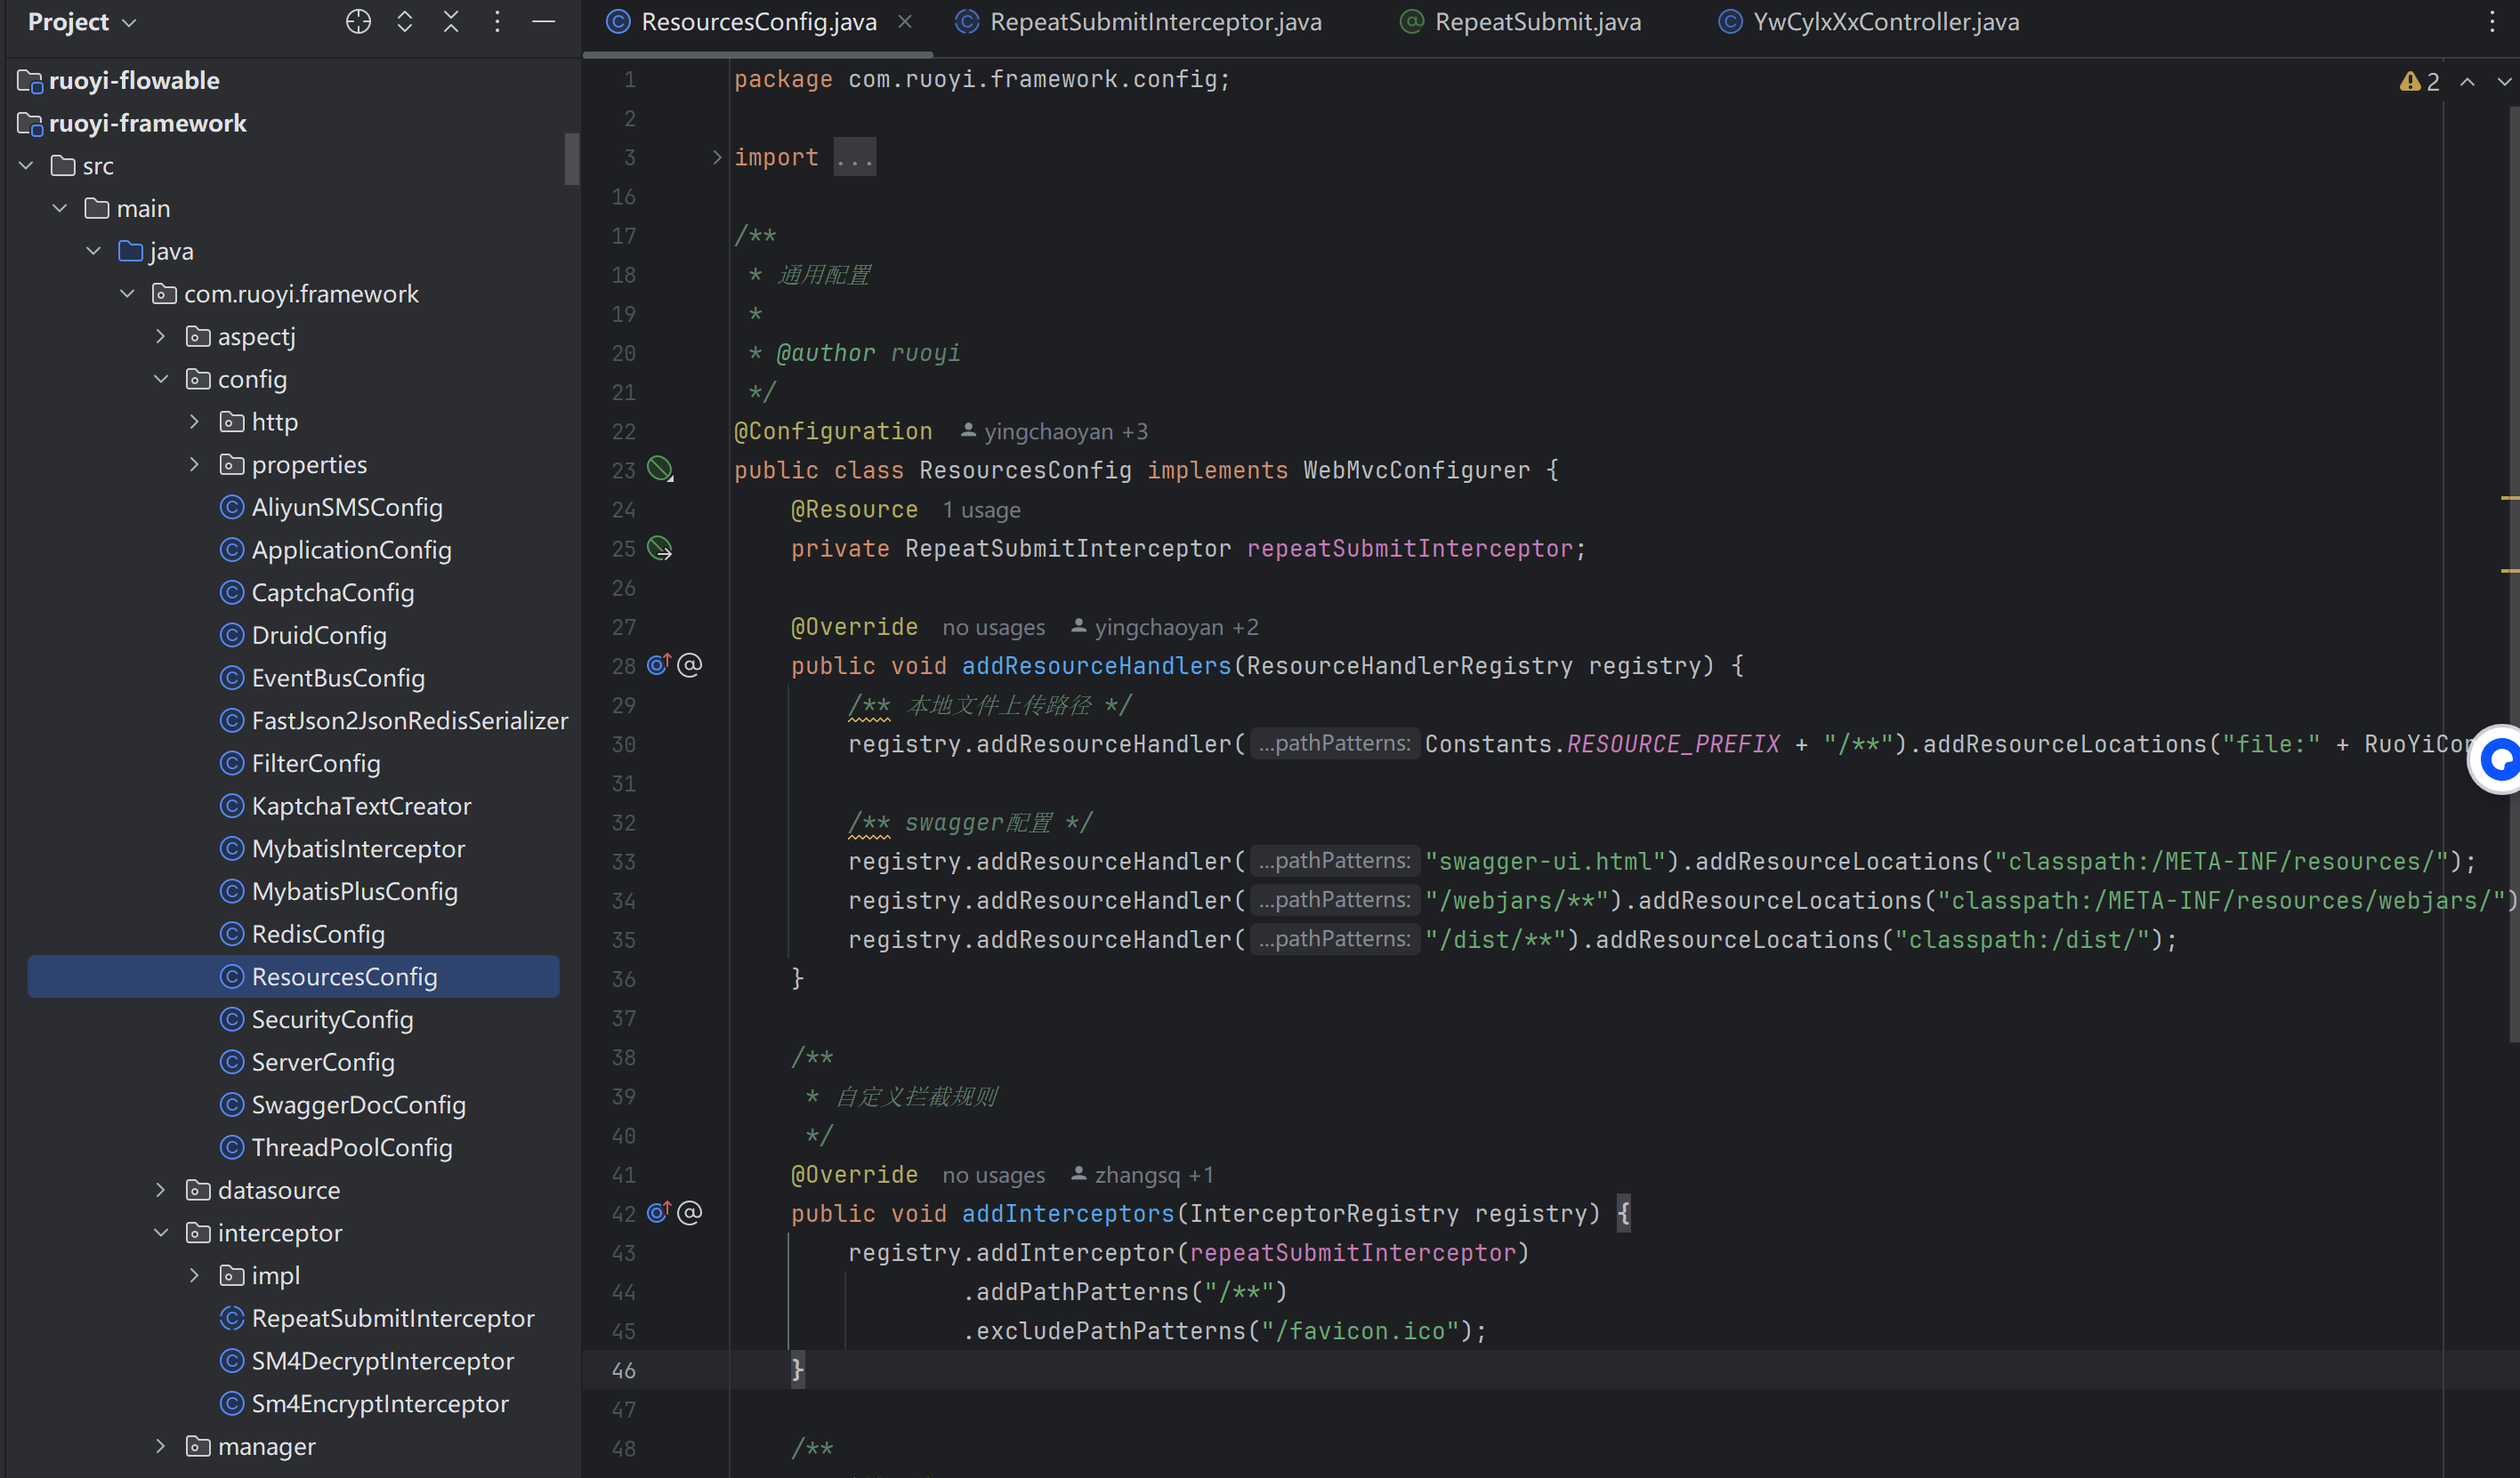Screen dimensions: 2520x1478
Task: Hide the Project tool window
Action: pyautogui.click(x=543, y=21)
